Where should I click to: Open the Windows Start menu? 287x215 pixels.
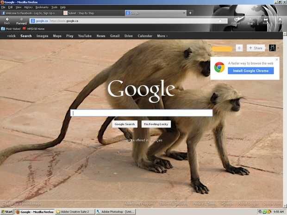(x=7, y=212)
